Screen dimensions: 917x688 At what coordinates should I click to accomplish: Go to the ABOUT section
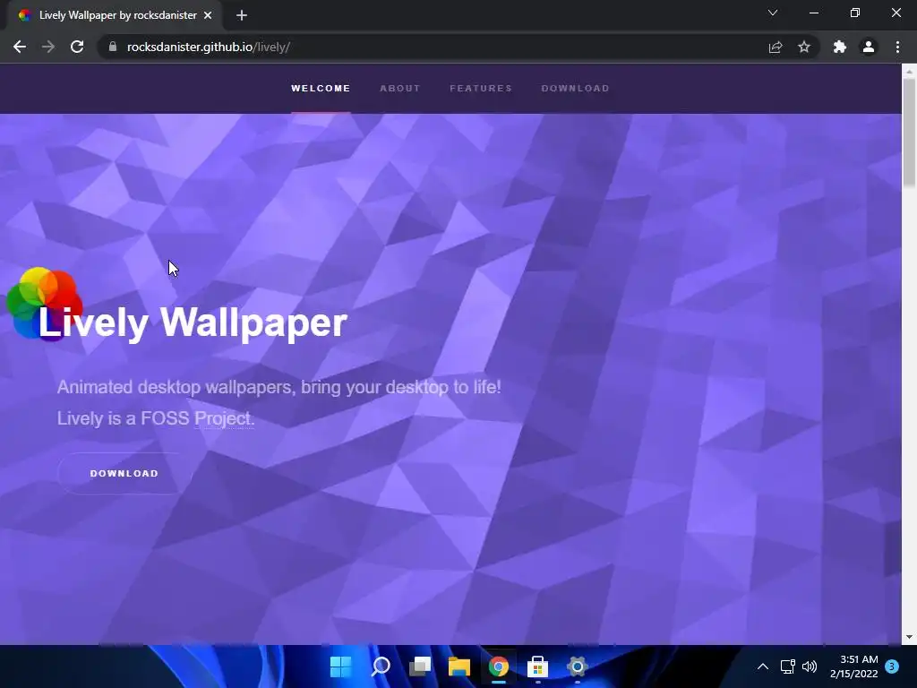[400, 89]
